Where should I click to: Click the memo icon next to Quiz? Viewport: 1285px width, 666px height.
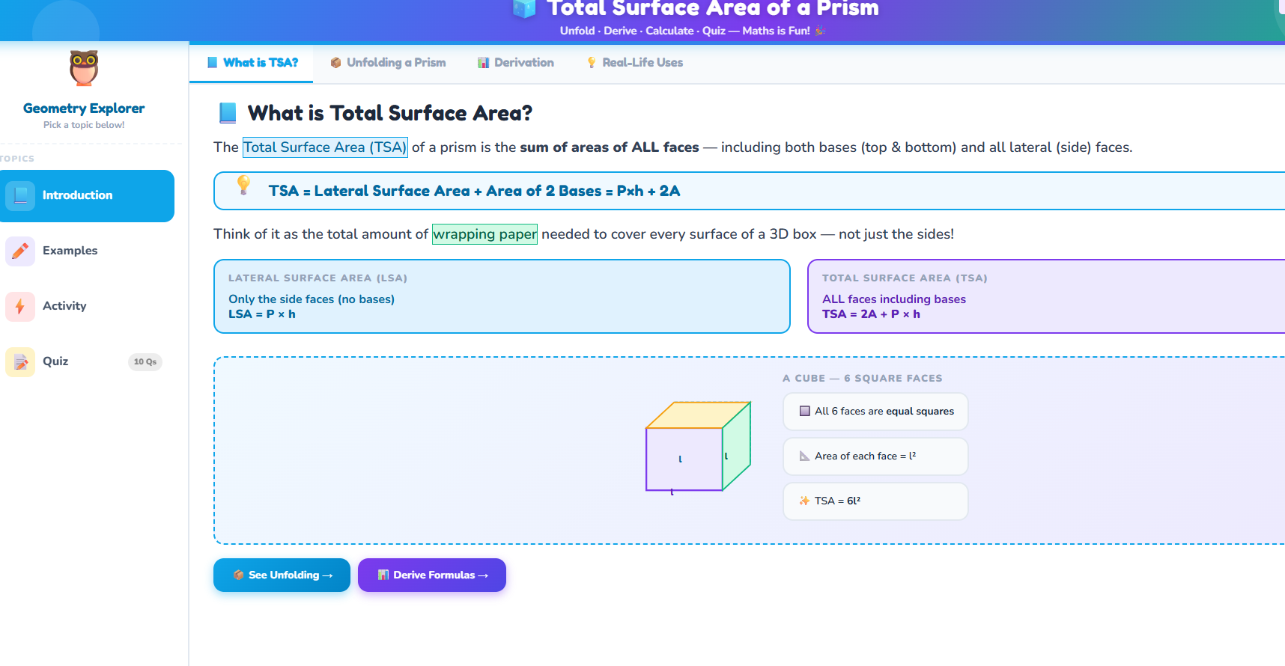tap(20, 361)
